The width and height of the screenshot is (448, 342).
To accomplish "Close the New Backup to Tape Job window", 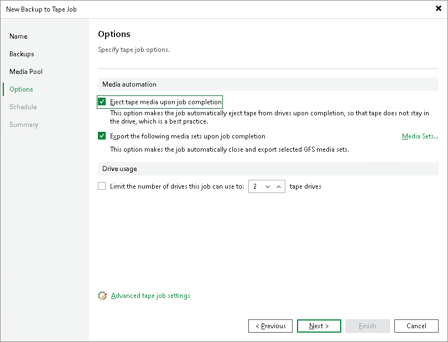I will click(438, 8).
